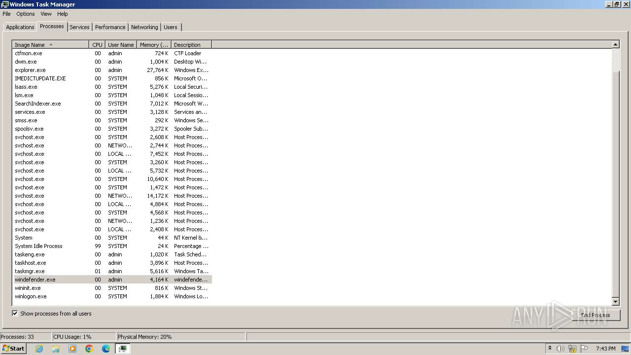
Task: Click the clock showing 7:43 PM
Action: coord(605,349)
